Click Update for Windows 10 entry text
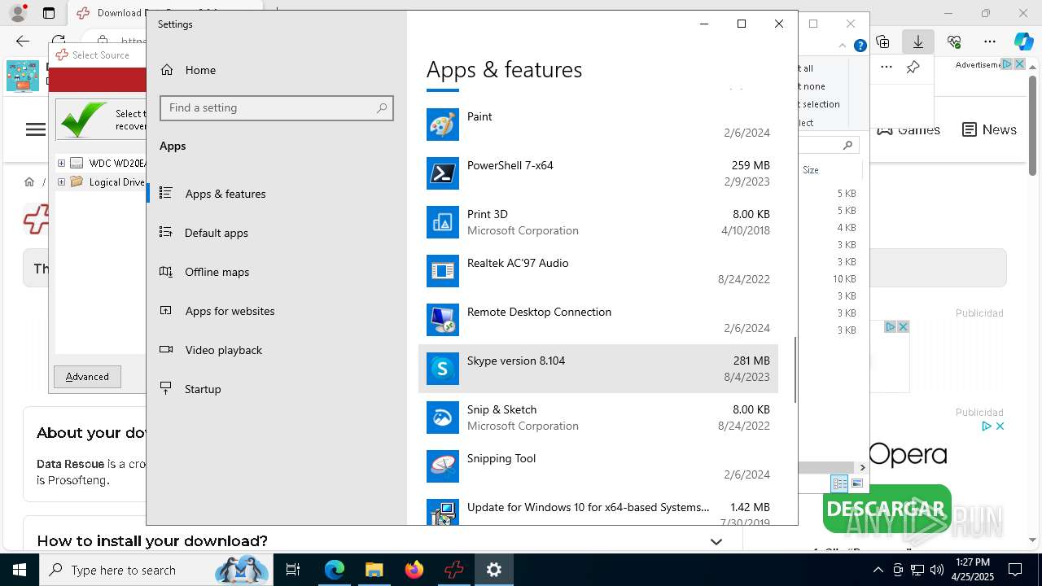The height and width of the screenshot is (586, 1042). [589, 507]
